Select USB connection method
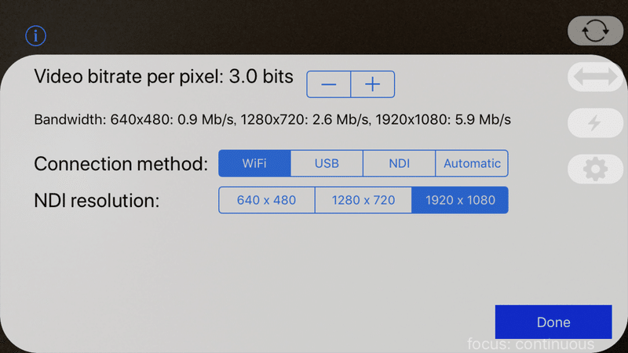 [327, 163]
